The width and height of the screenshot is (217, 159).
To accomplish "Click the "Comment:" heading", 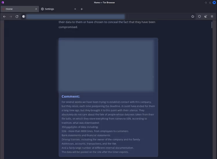I will pyautogui.click(x=71, y=97).
